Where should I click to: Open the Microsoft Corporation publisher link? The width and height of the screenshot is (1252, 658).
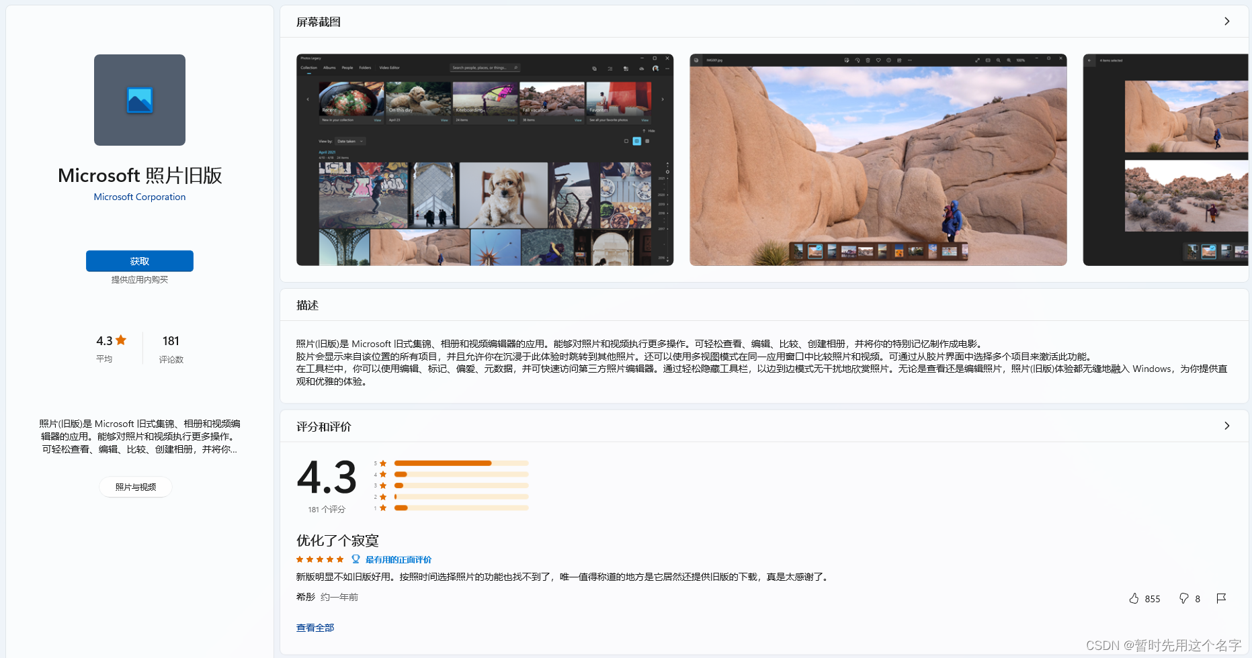(x=140, y=197)
